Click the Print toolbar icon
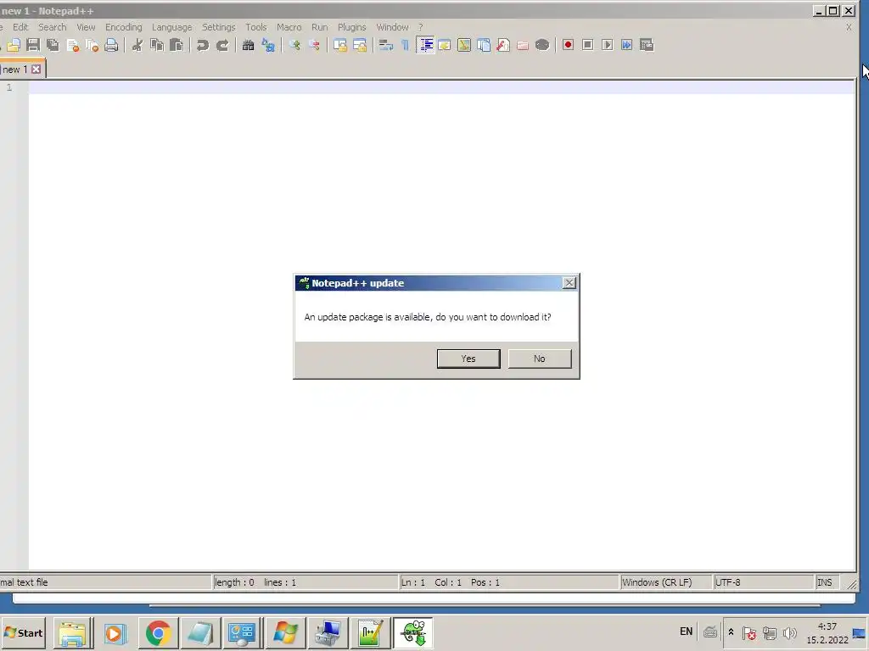The image size is (869, 651). (111, 45)
